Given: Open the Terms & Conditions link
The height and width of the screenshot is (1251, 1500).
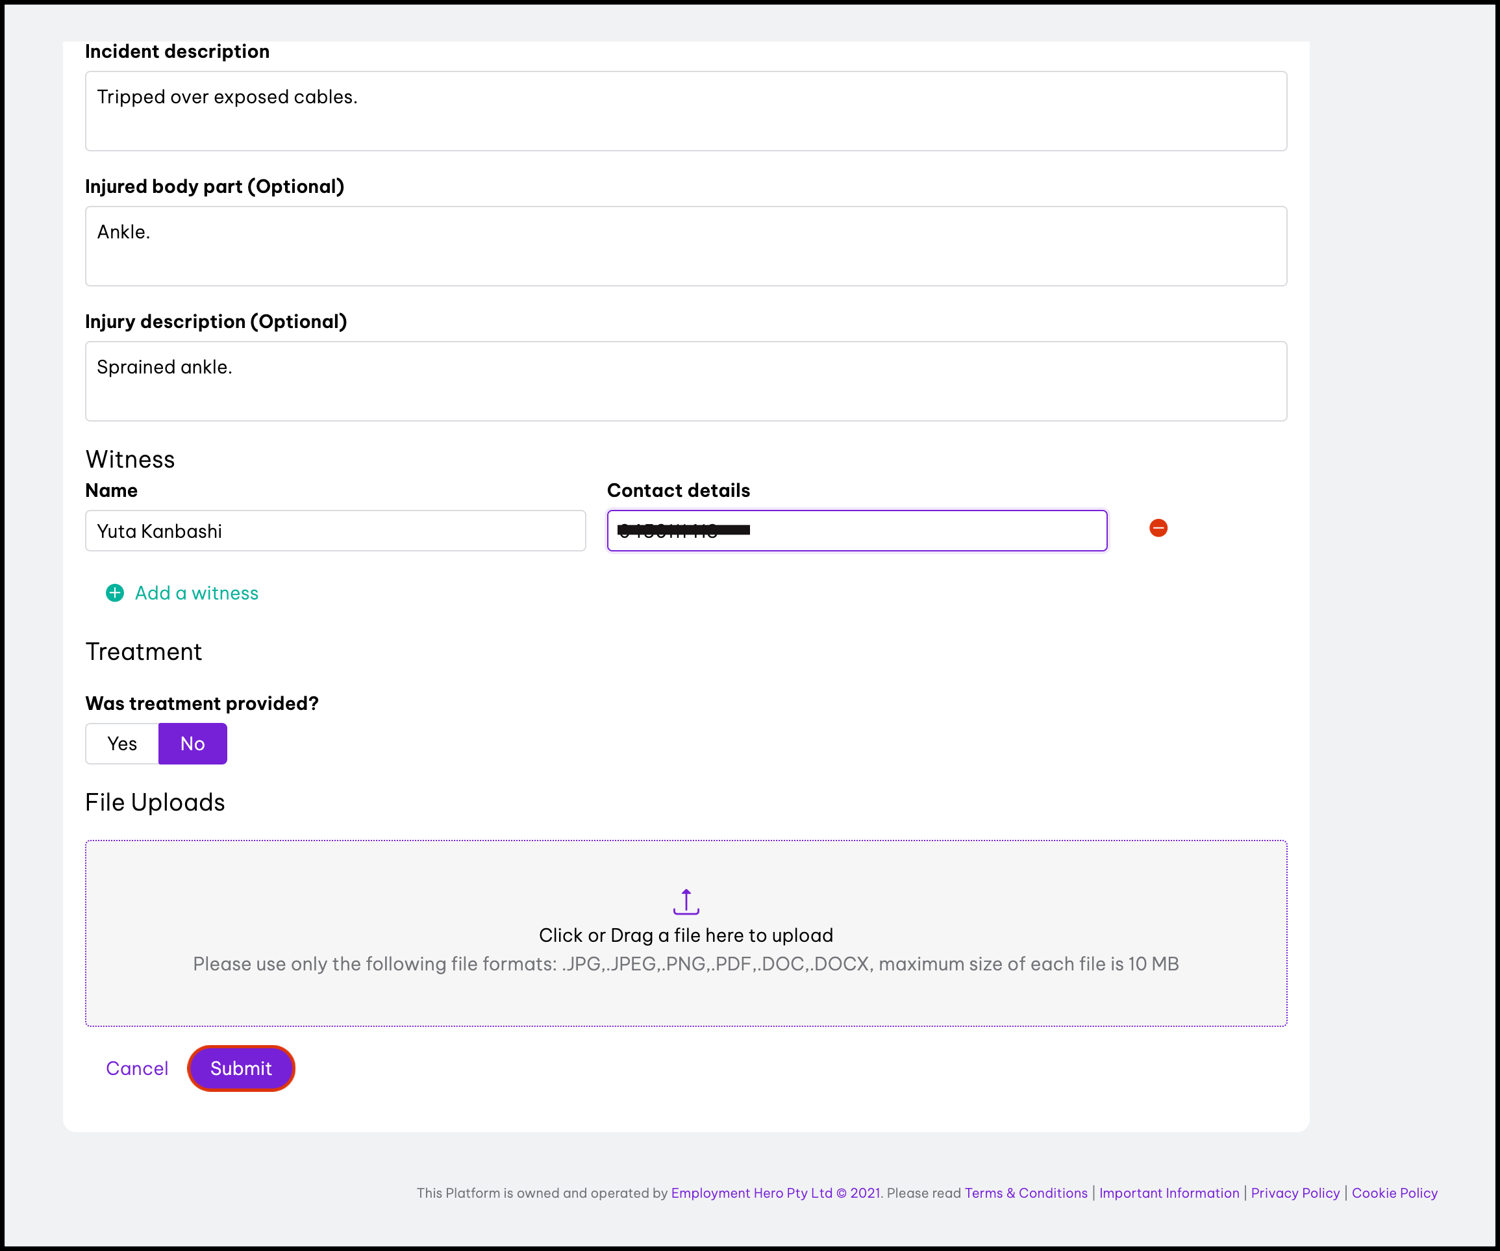Looking at the screenshot, I should tap(1026, 1193).
